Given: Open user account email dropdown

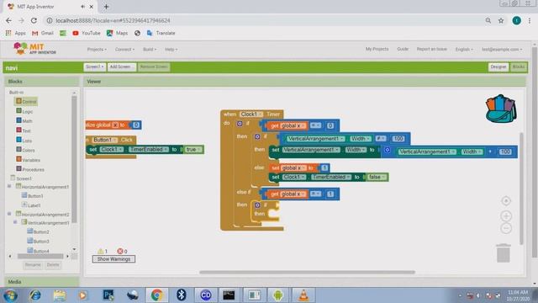Looking at the screenshot, I should pos(502,50).
